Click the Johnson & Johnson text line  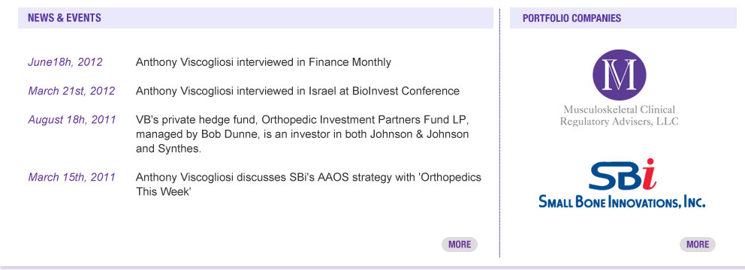coord(302,134)
